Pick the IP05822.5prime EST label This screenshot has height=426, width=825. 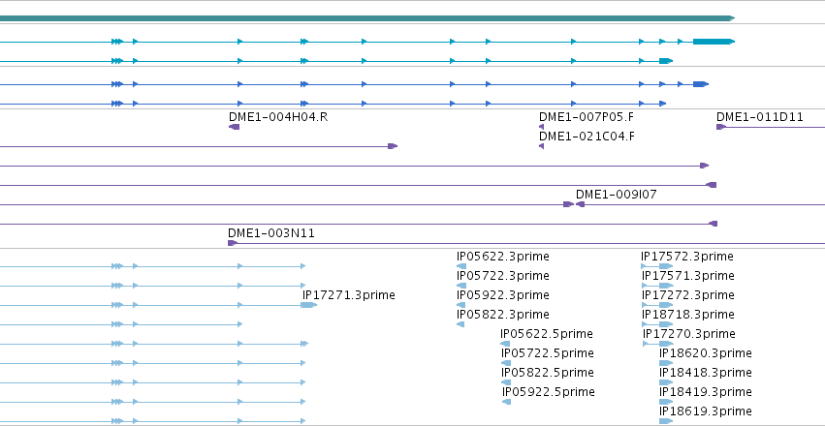tap(547, 373)
